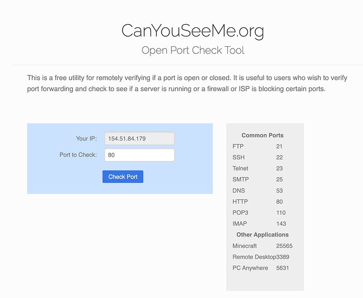Click the CanYouSeeMe.org title

(193, 31)
